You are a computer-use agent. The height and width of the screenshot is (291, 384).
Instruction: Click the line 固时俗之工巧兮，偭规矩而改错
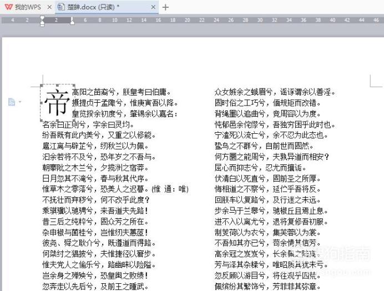point(267,103)
